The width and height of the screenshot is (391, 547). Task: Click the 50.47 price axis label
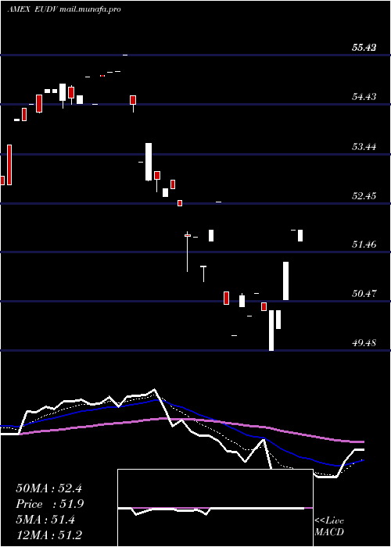point(364,293)
